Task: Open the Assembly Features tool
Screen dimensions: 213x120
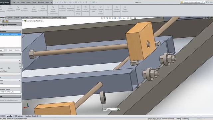Action: [x=63, y=8]
